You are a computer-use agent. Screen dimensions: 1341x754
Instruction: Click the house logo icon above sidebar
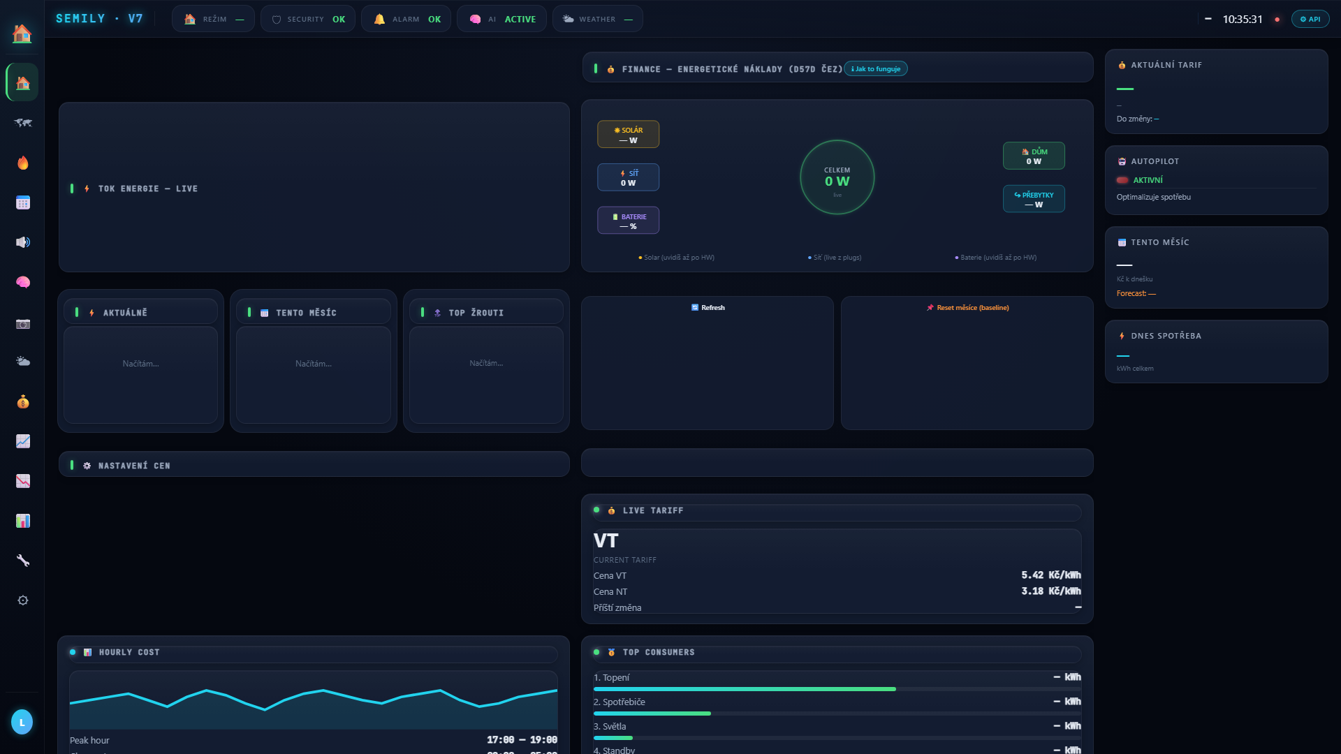click(22, 33)
